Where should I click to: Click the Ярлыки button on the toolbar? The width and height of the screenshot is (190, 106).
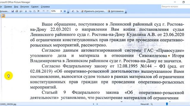[4, 11]
